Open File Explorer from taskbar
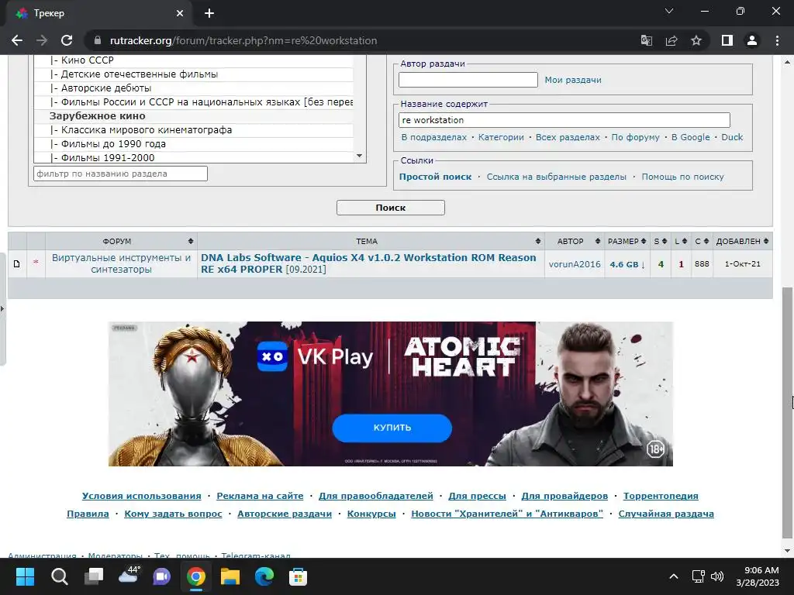Screen dimensions: 794x595 (x=230, y=576)
